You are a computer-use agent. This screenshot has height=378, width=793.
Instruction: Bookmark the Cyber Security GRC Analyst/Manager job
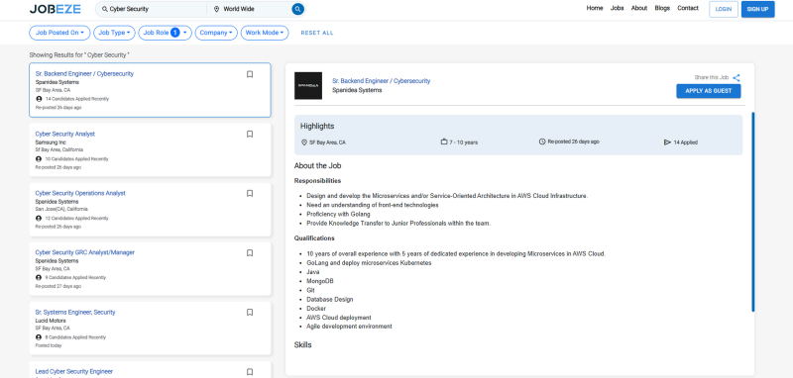(x=250, y=253)
